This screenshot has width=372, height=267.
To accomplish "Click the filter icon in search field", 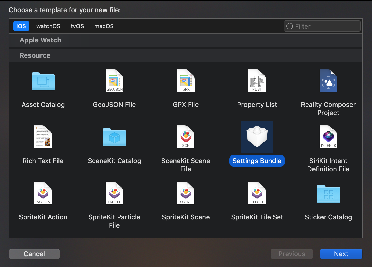I will (290, 26).
